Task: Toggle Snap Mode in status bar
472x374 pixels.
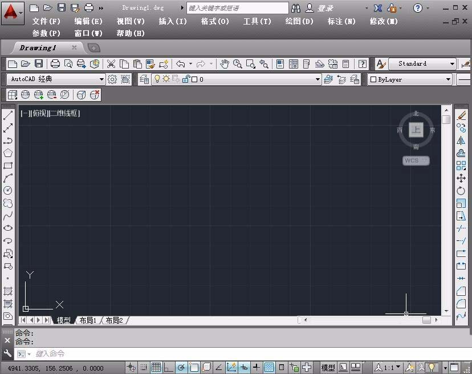Action: [x=144, y=367]
